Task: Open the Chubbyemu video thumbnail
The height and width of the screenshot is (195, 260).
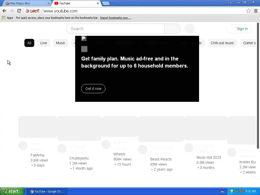Action: tap(79, 128)
